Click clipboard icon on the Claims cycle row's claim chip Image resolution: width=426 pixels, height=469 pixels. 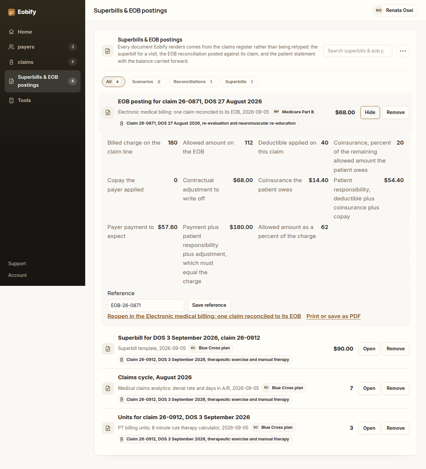click(x=122, y=400)
